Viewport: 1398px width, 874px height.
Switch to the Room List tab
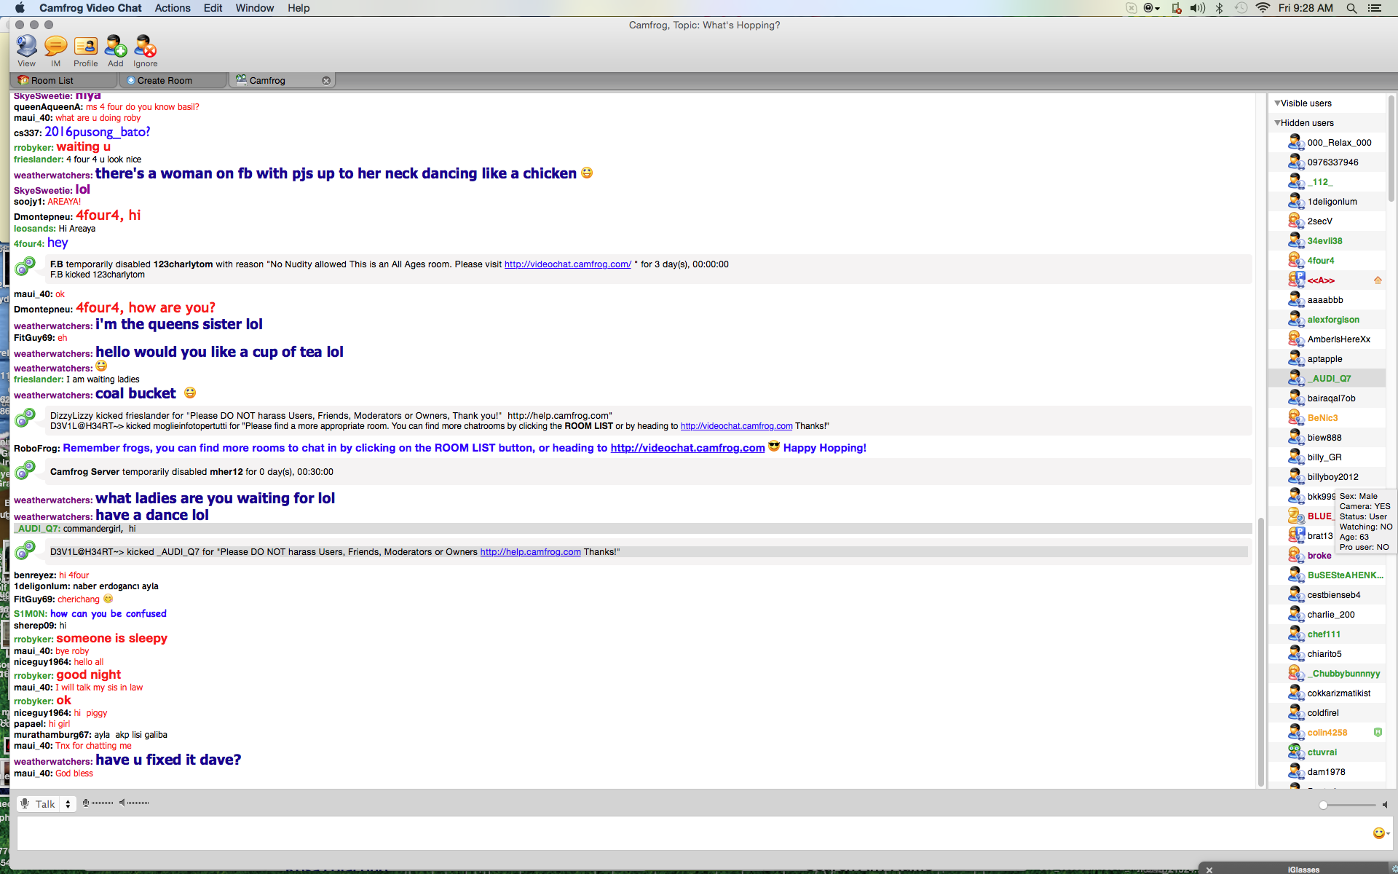[x=64, y=80]
